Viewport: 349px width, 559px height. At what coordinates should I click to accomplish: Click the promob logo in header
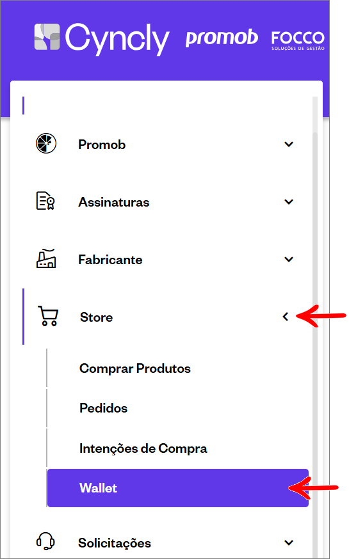click(222, 38)
